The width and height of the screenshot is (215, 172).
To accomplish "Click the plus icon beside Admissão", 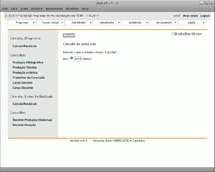I will click(x=147, y=23).
